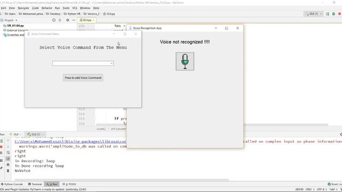Select the Run tool window tab

(x=52, y=184)
